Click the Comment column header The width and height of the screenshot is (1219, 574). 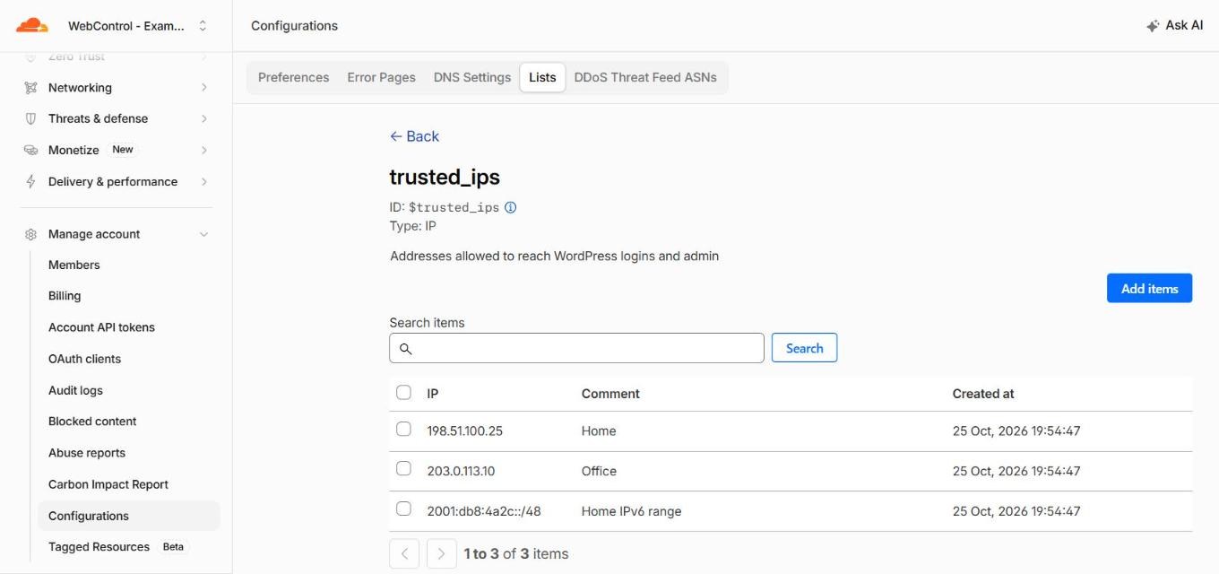pos(610,394)
